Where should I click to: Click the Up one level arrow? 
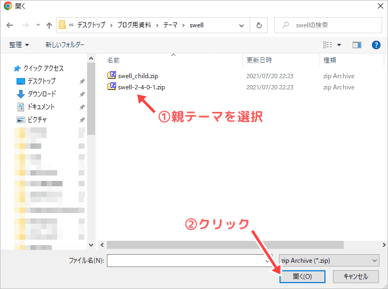pos(49,25)
